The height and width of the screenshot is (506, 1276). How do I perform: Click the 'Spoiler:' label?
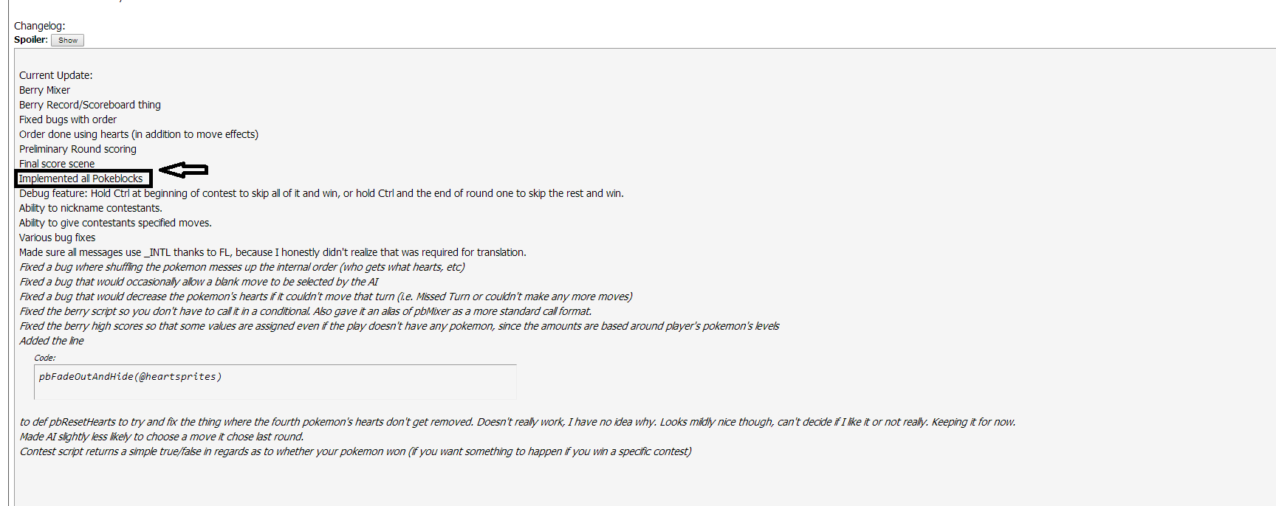[x=30, y=40]
